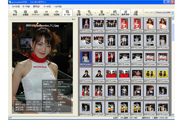Toggle the 画像情報 image info button
This screenshot has height=120, width=183.
point(125,13)
